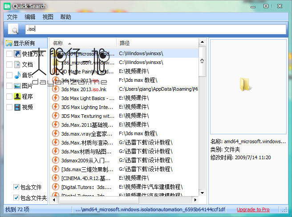Click the icon of 3ds.Max.2011基础视... row

click(56, 125)
